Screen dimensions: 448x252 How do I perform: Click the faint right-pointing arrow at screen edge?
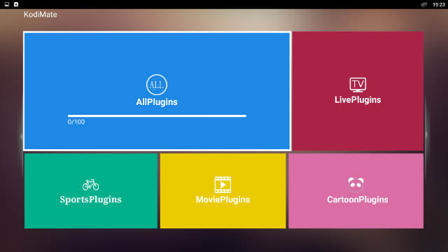[426, 134]
